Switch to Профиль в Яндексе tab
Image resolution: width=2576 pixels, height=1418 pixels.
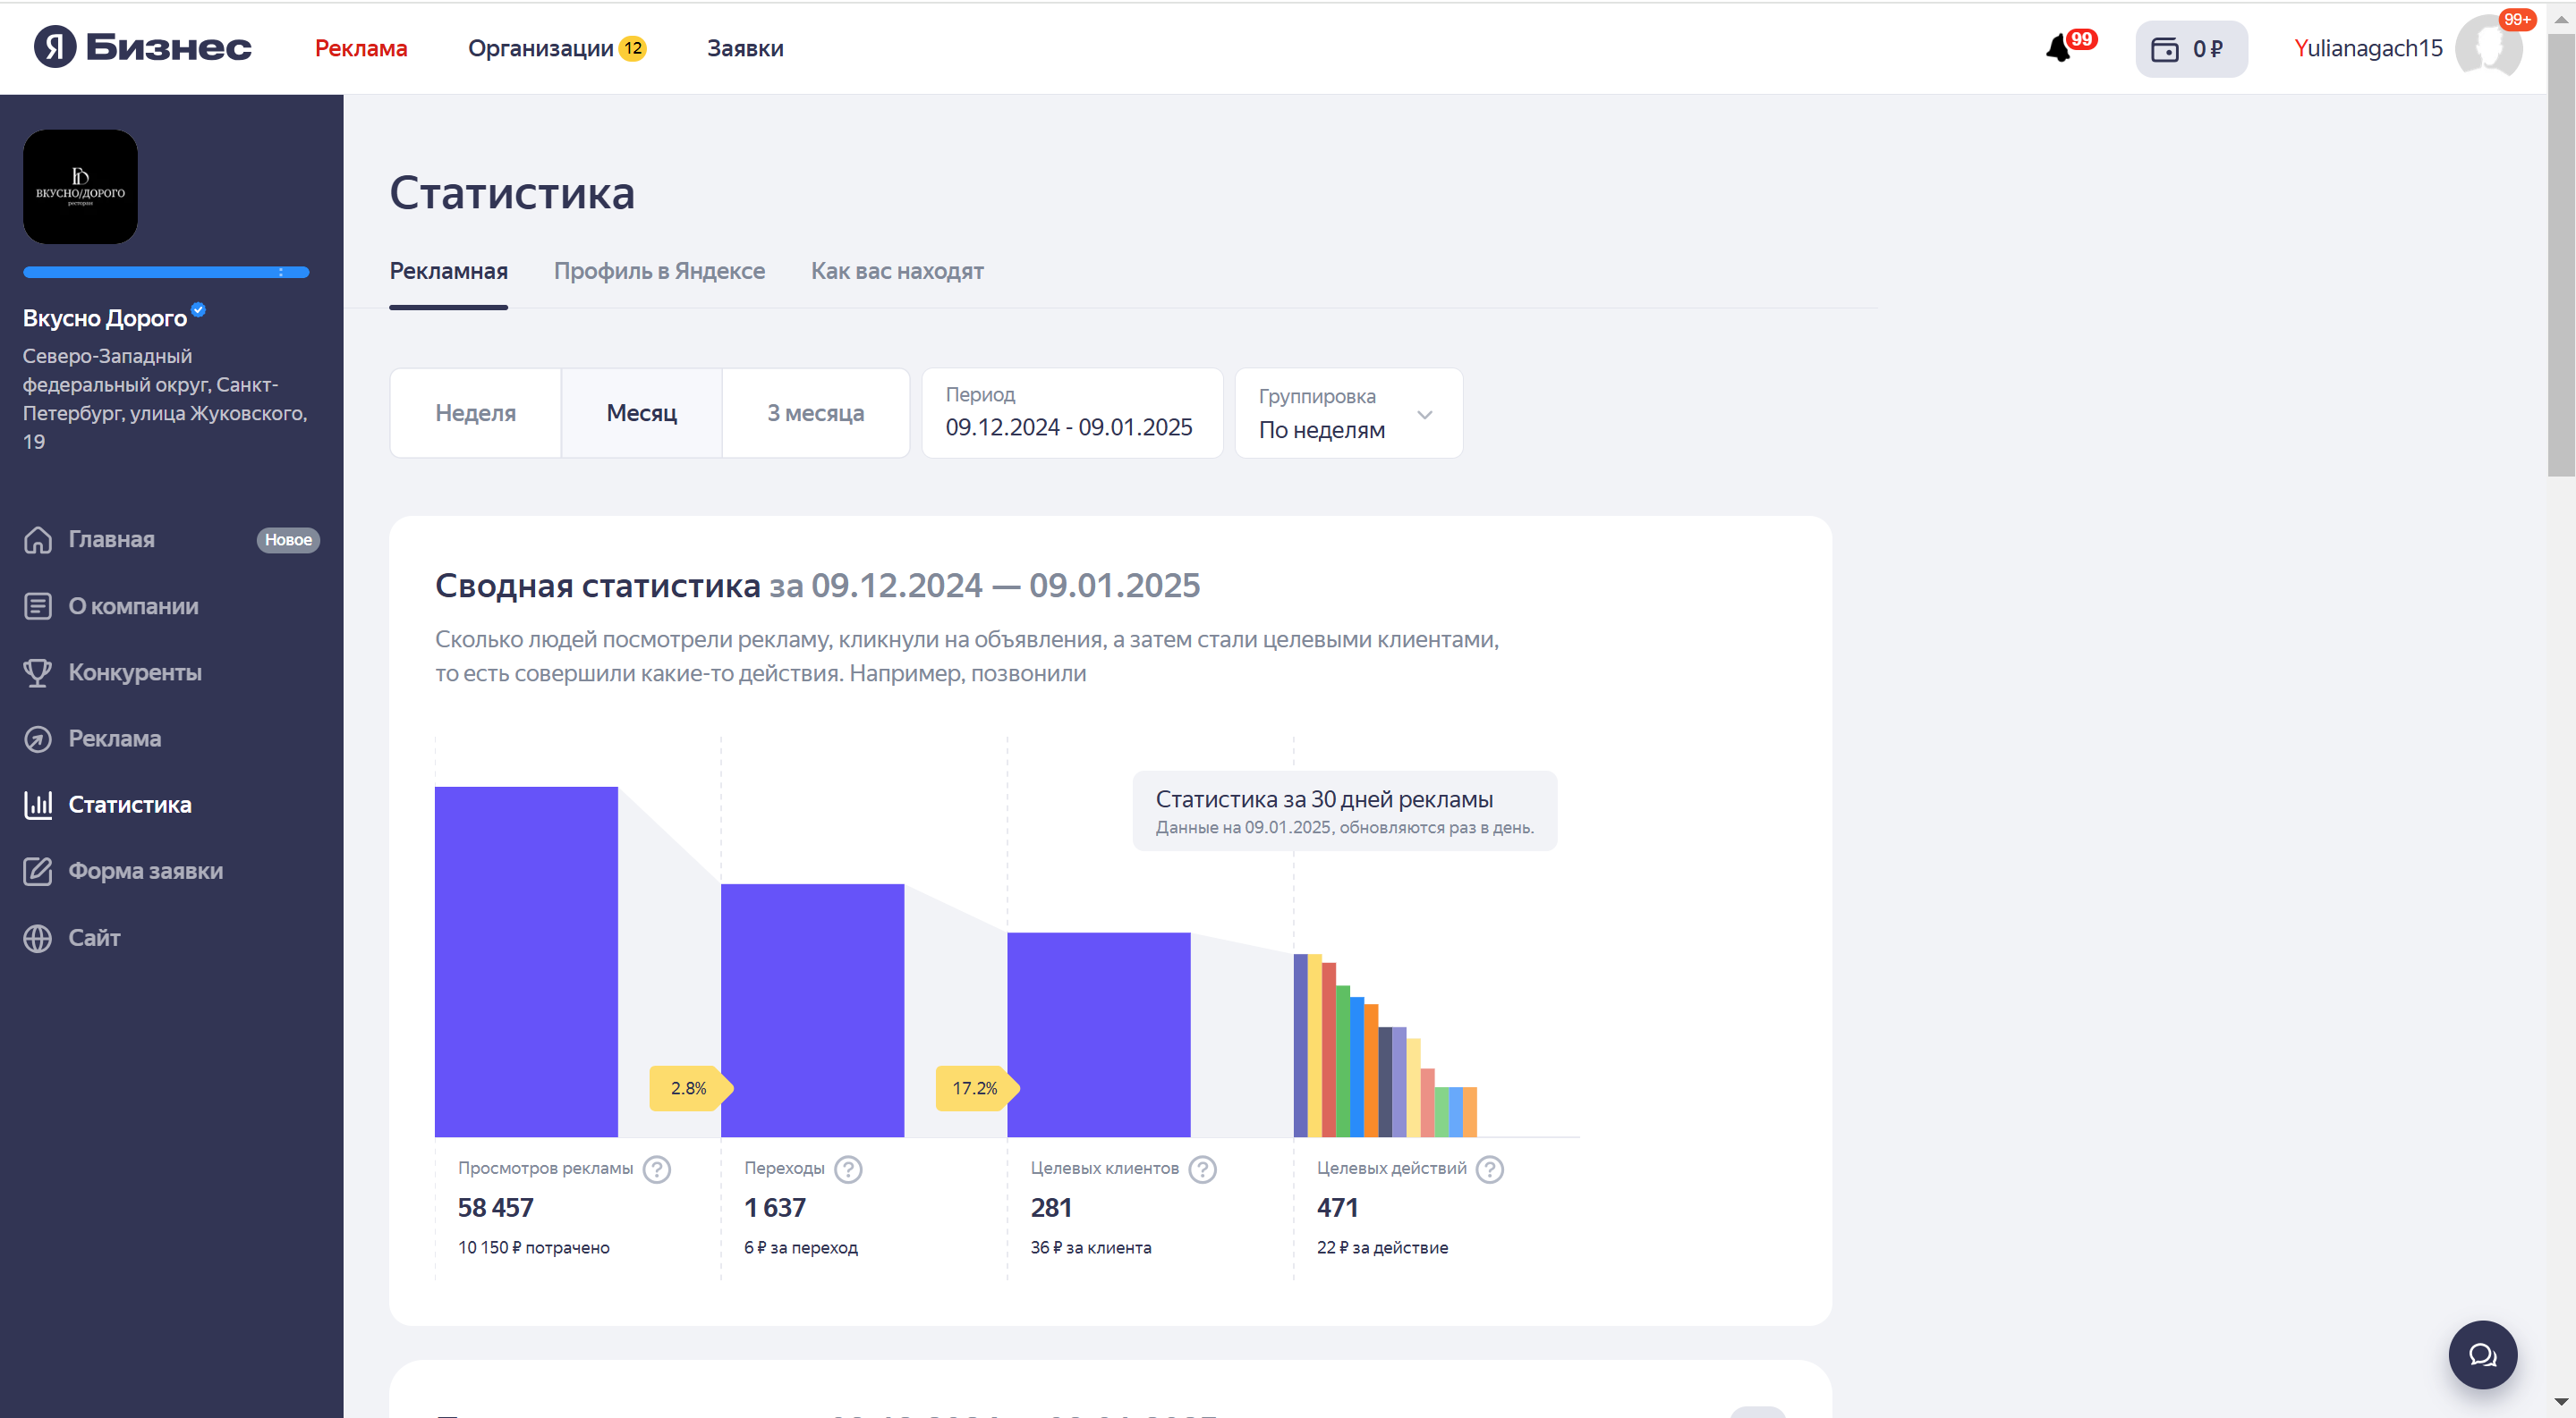pyautogui.click(x=659, y=271)
